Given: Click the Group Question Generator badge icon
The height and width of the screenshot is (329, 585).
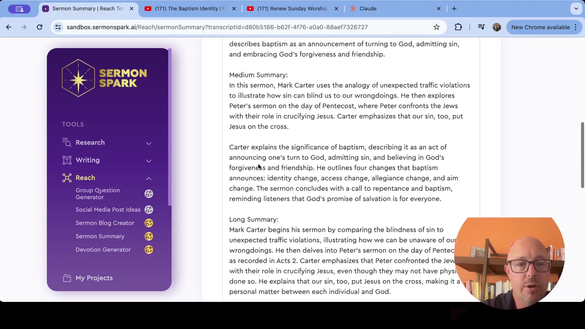Looking at the screenshot, I should [149, 194].
